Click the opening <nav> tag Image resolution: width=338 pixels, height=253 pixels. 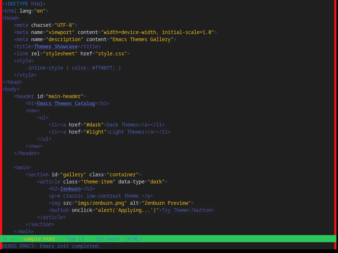point(32,110)
